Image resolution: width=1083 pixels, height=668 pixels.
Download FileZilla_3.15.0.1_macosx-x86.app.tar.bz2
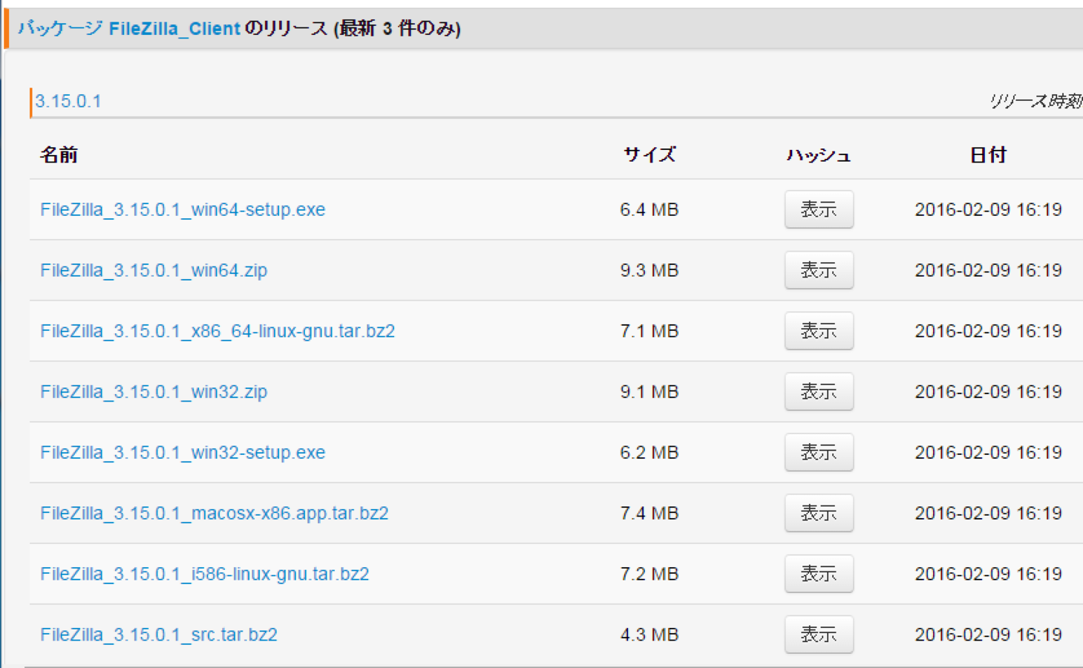click(x=215, y=514)
